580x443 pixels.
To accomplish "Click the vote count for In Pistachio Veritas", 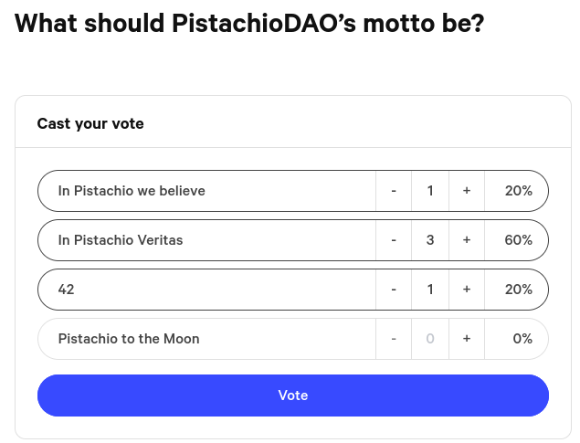I will pyautogui.click(x=430, y=240).
